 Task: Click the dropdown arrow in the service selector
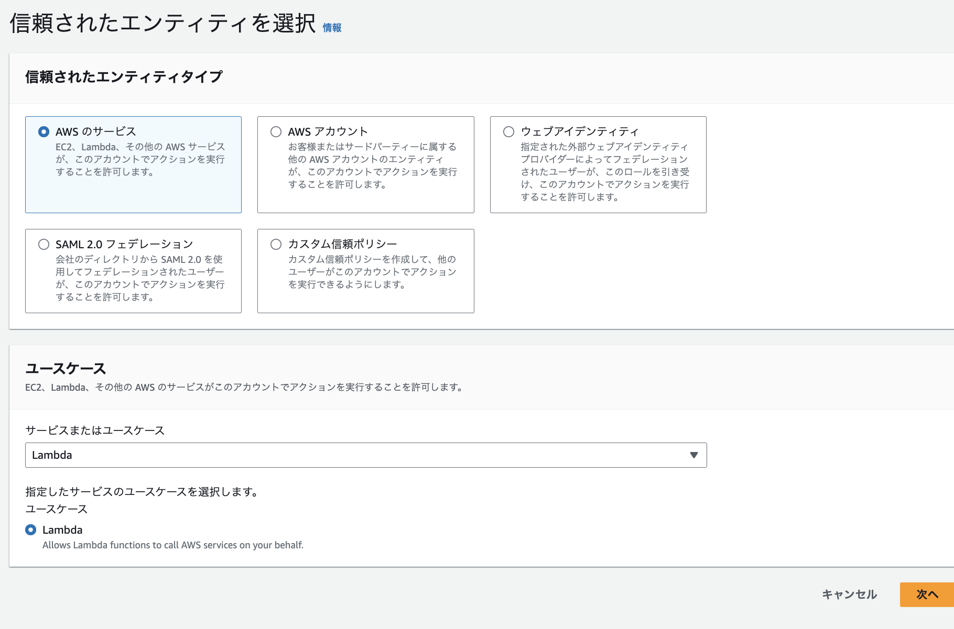[x=693, y=455]
